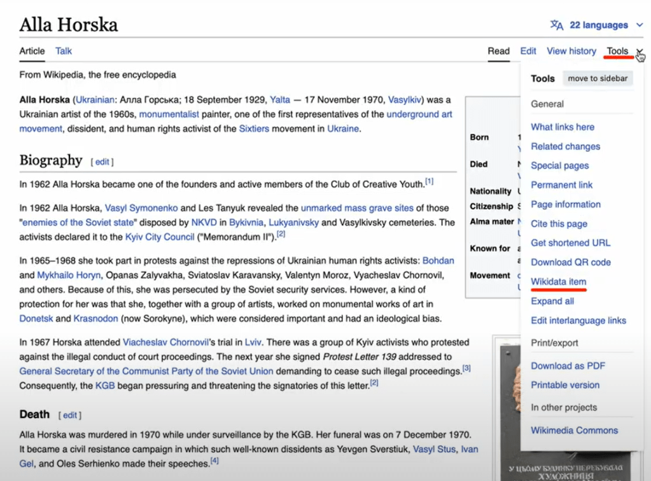Click Get shortened URL option
Screen dimensions: 651x481
tap(570, 243)
